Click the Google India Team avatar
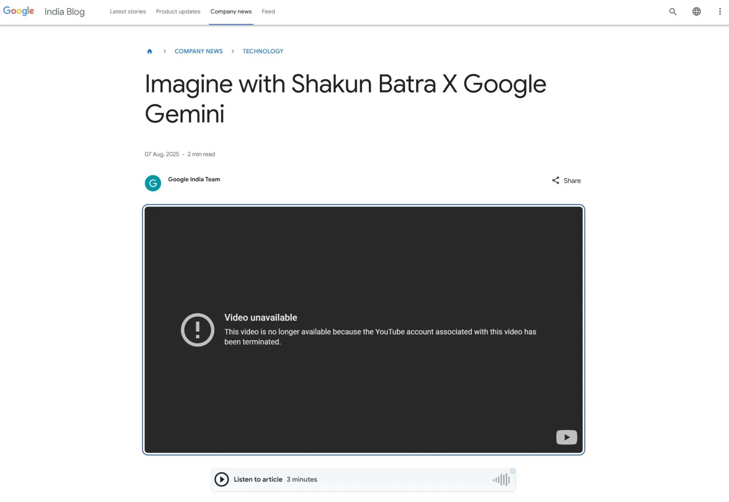The image size is (729, 502). [x=153, y=183]
